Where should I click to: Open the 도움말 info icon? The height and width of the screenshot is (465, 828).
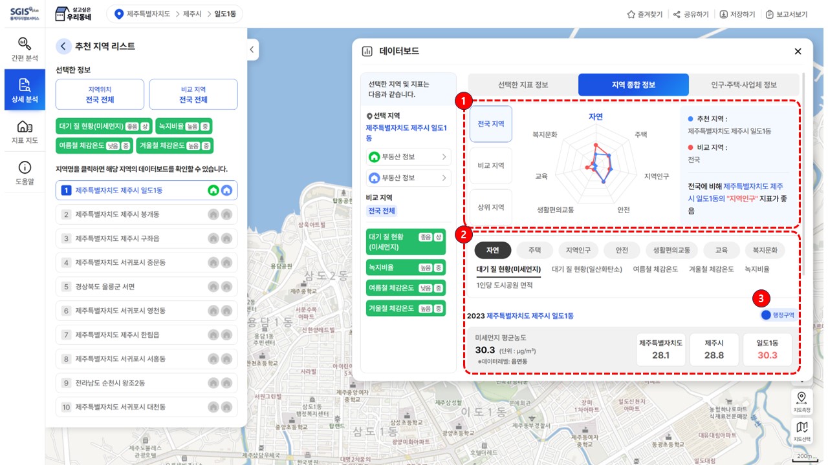25,172
